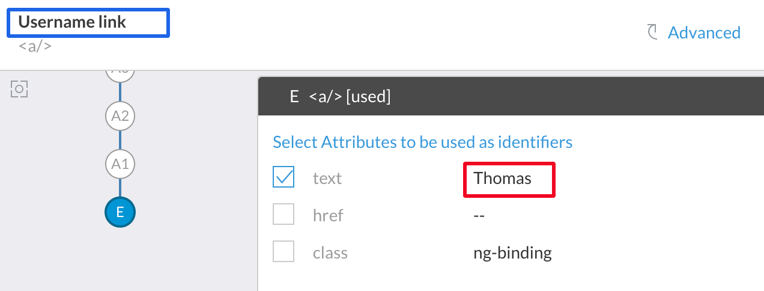Click the class attribute label
This screenshot has height=291, width=764.
tap(330, 253)
